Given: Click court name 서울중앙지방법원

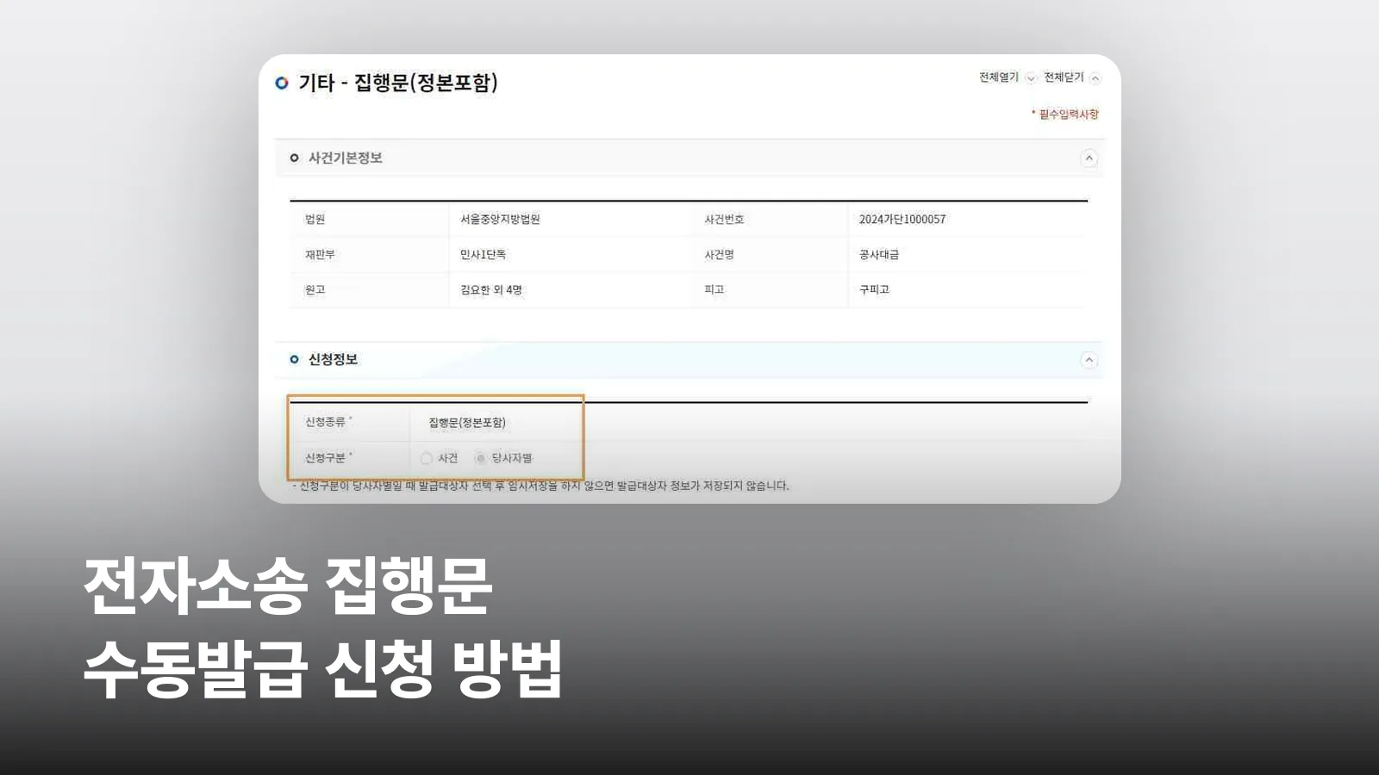Looking at the screenshot, I should click(500, 220).
